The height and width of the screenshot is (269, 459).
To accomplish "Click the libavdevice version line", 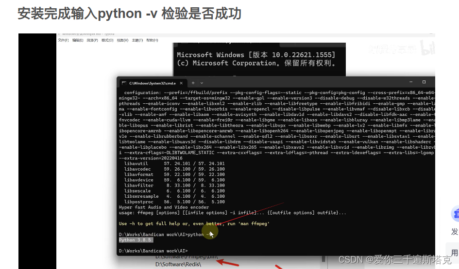I will click(x=174, y=180).
